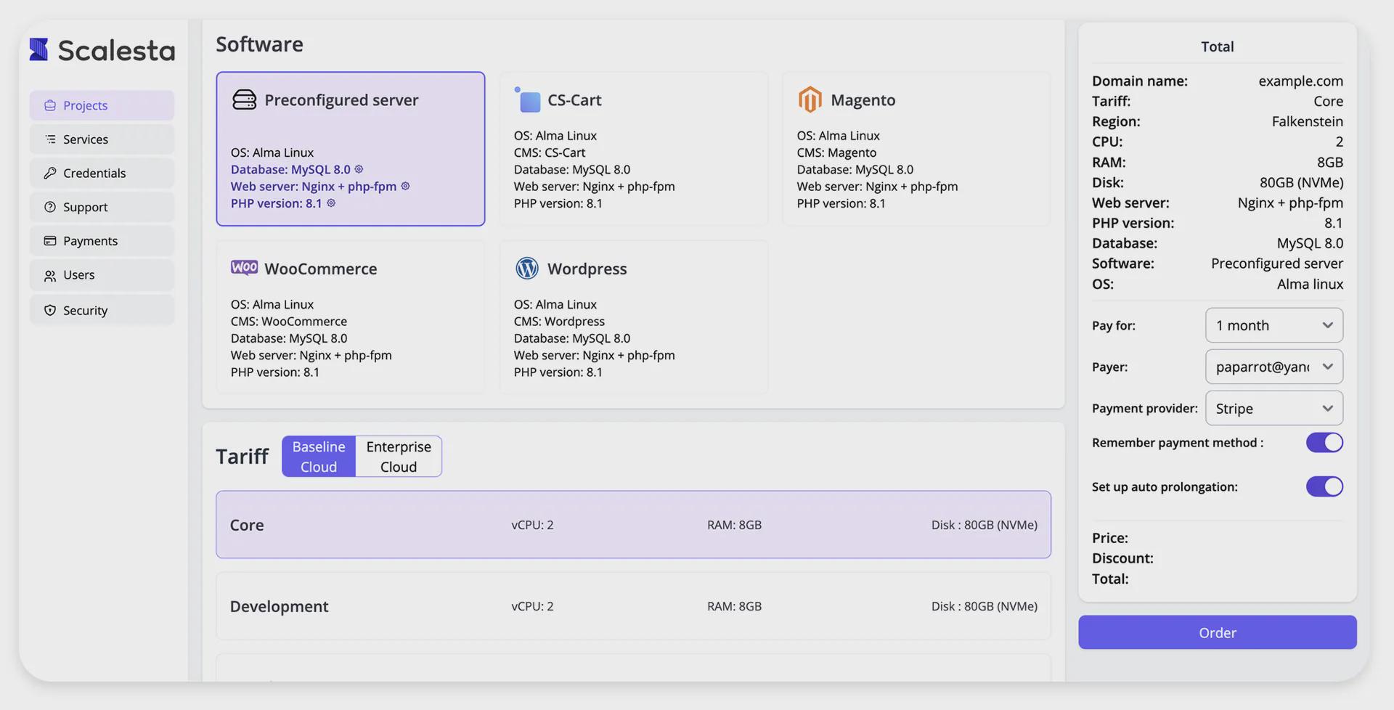This screenshot has width=1394, height=710.
Task: Click the Wordpress logo icon
Action: (526, 268)
